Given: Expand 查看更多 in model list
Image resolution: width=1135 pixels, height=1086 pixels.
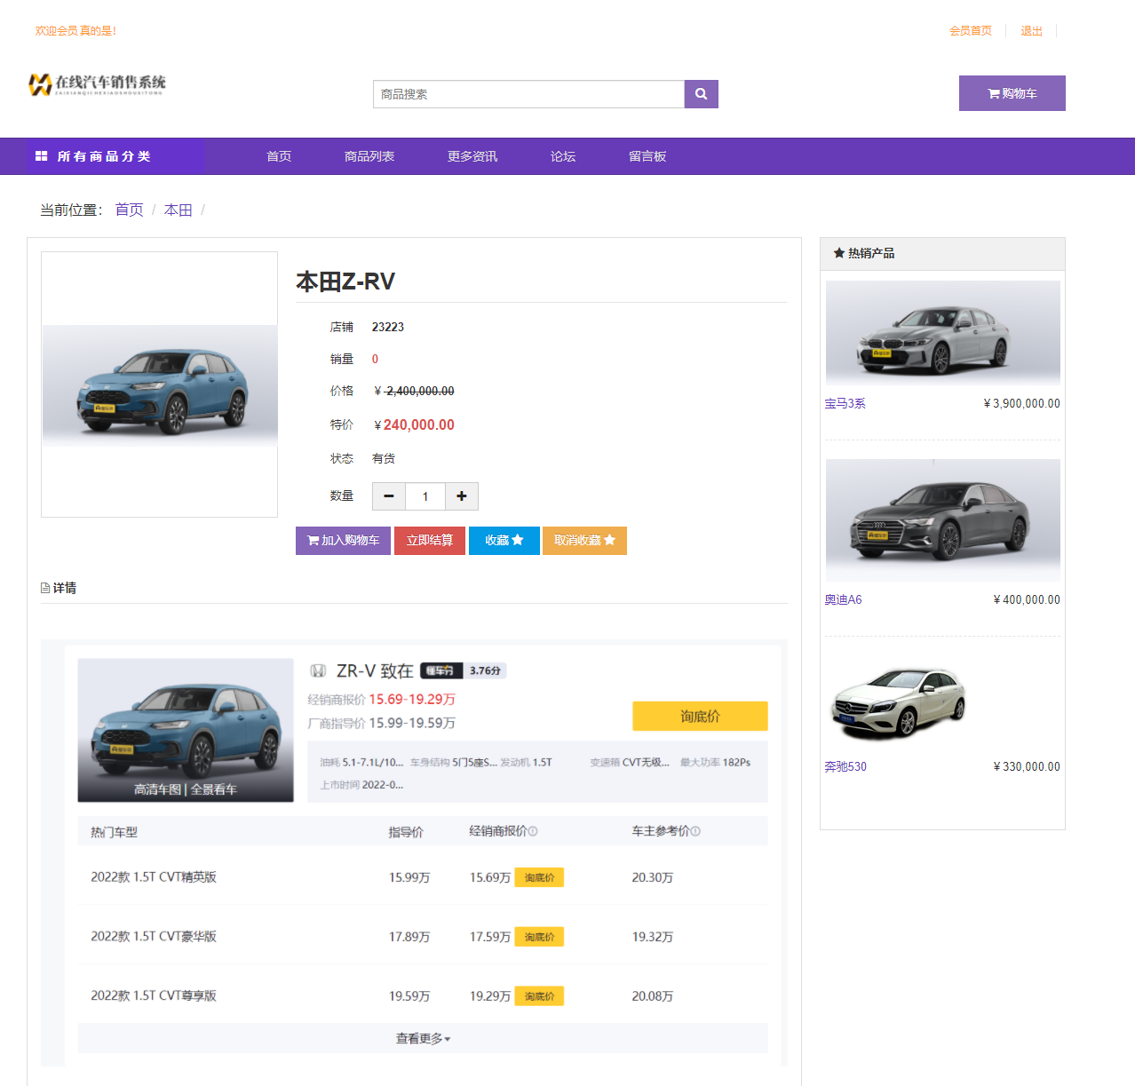Looking at the screenshot, I should 423,1038.
